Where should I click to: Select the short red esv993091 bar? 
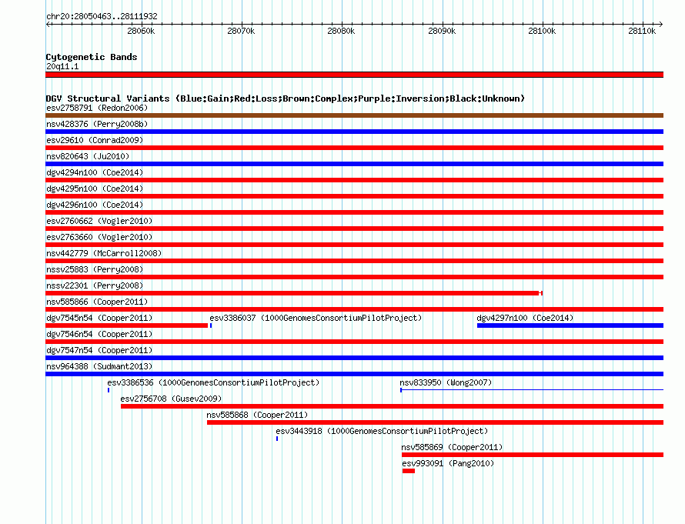409,471
